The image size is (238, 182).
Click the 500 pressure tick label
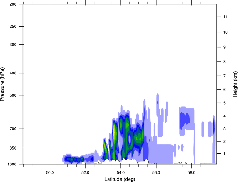[x=13, y=95]
